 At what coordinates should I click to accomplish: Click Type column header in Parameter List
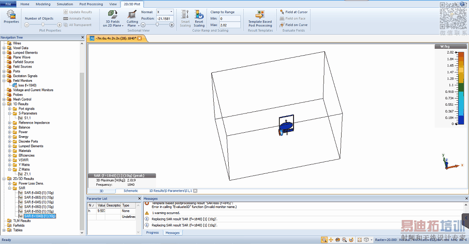[x=128, y=205]
